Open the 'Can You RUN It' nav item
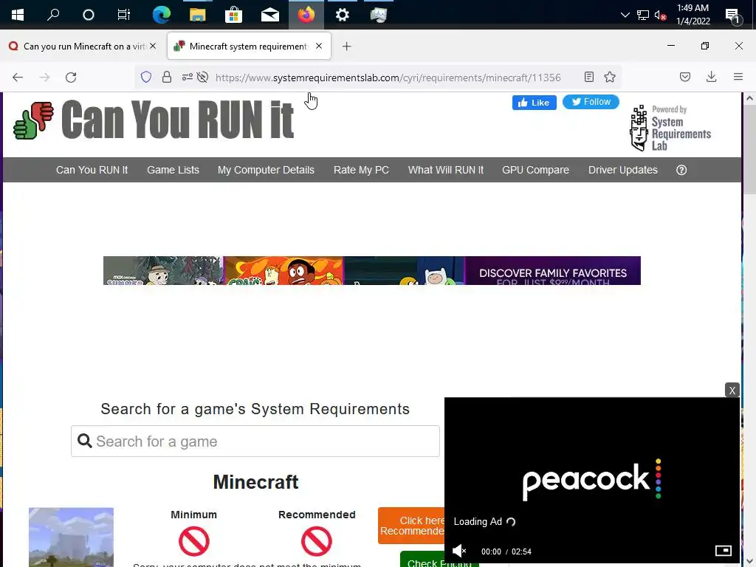 [x=92, y=171]
